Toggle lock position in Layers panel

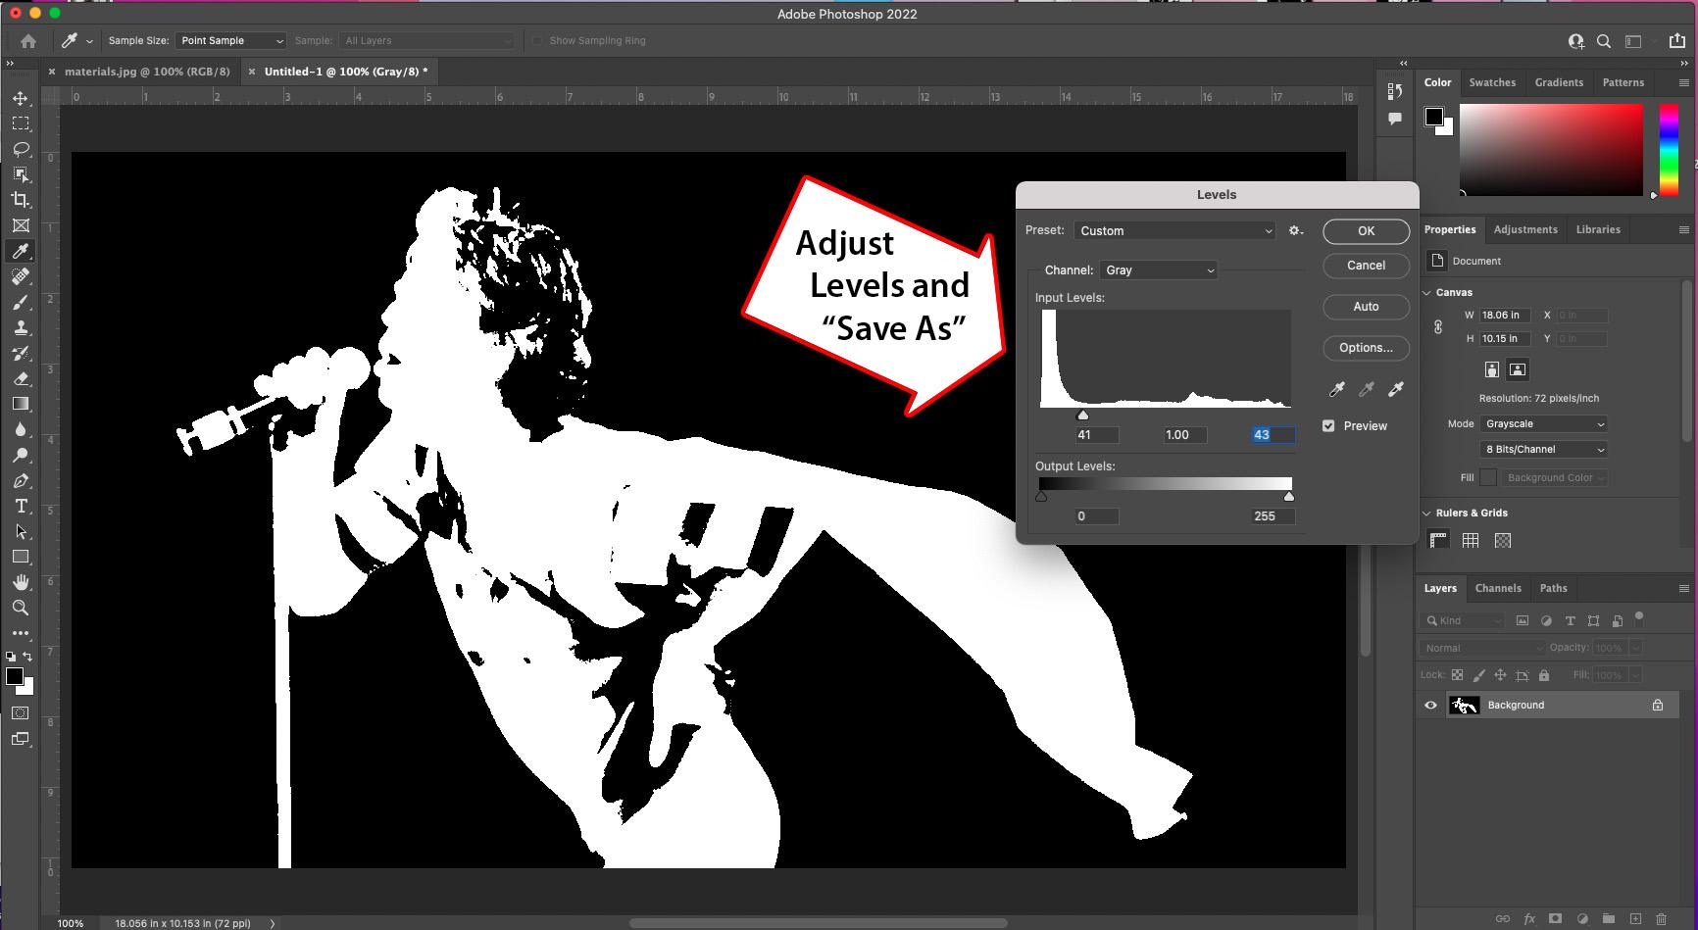tap(1500, 675)
